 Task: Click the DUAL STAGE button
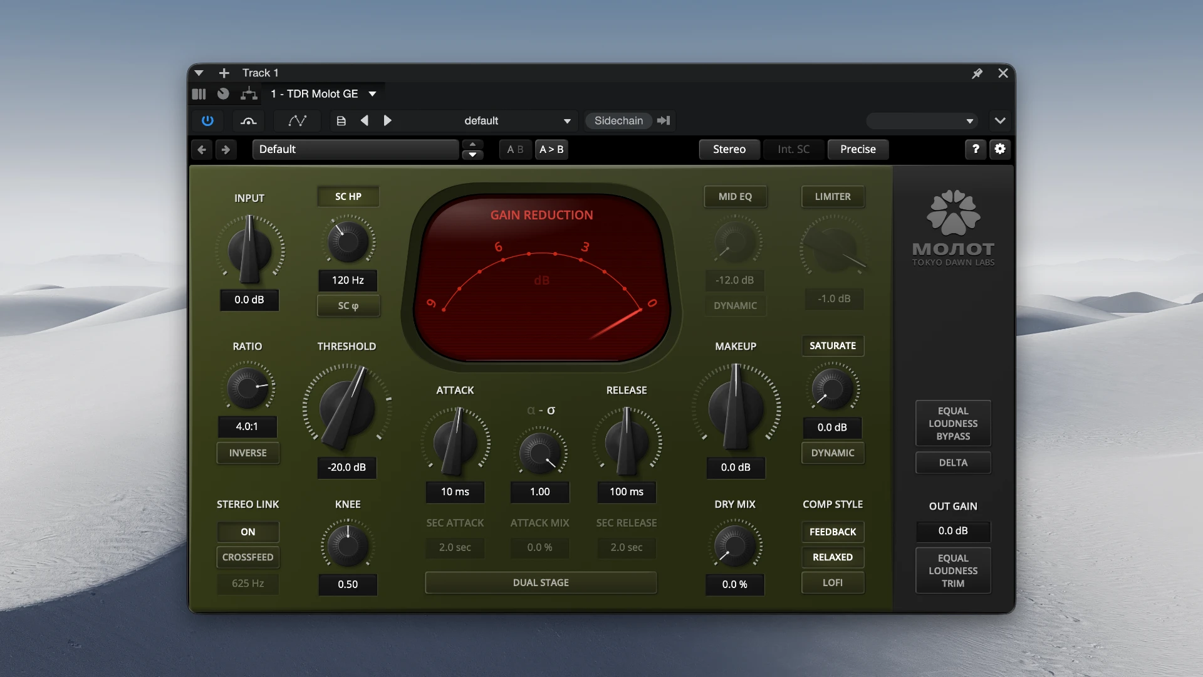[541, 582]
